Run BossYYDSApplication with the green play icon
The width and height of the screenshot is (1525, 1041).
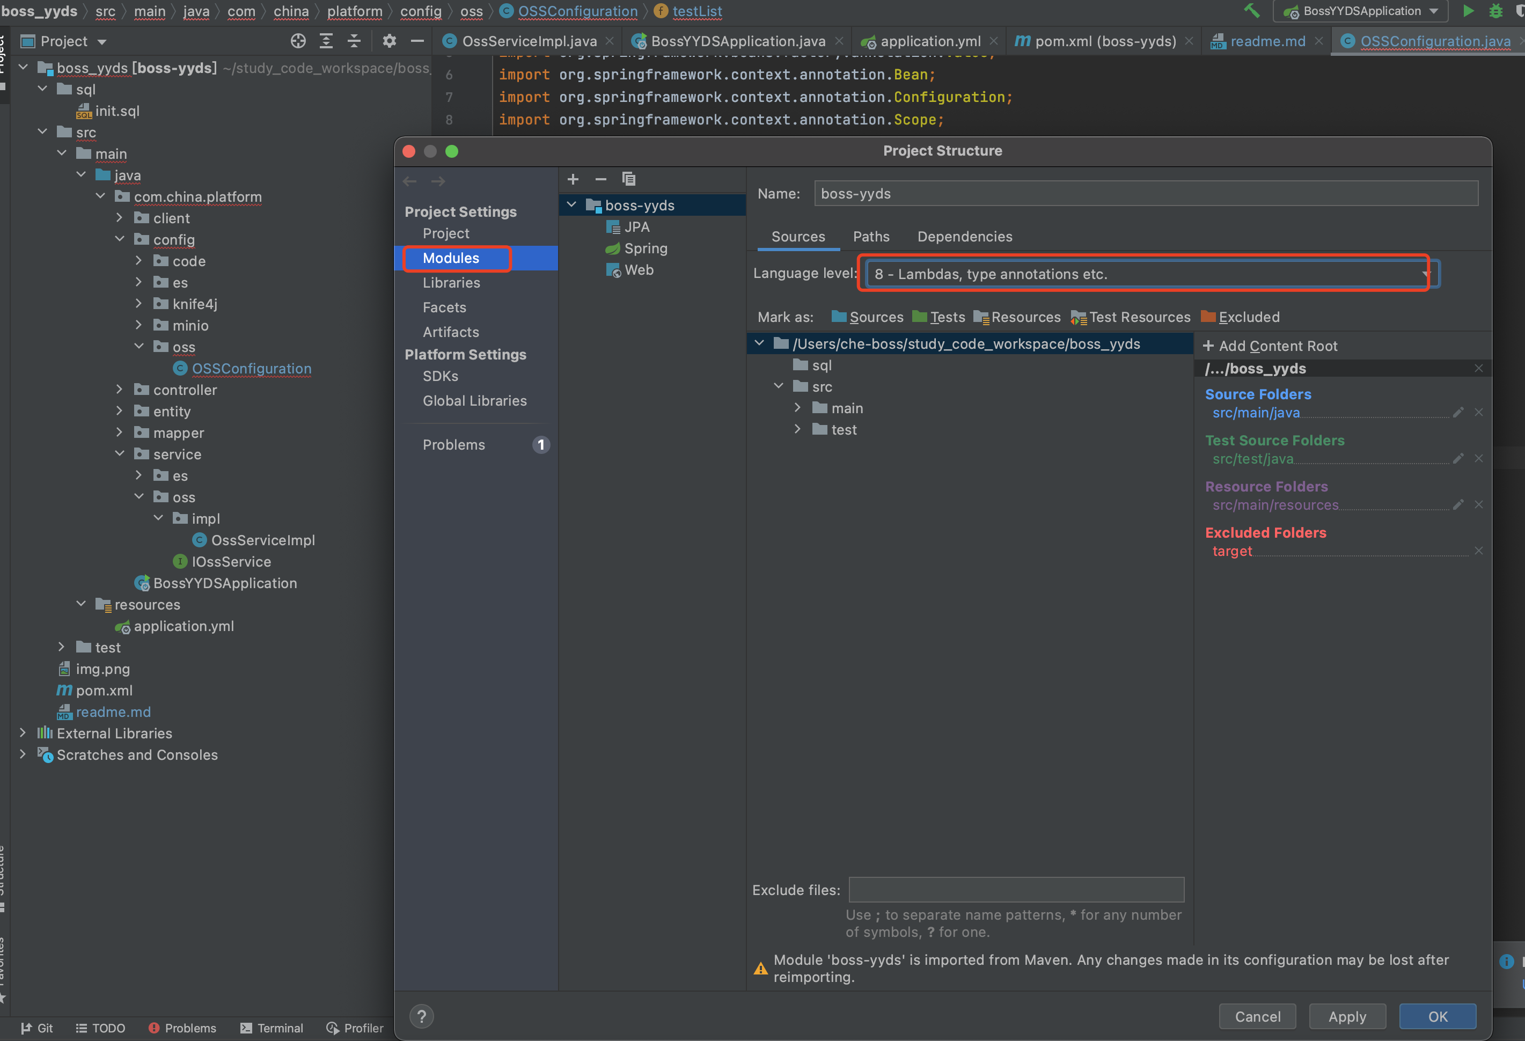(1468, 11)
